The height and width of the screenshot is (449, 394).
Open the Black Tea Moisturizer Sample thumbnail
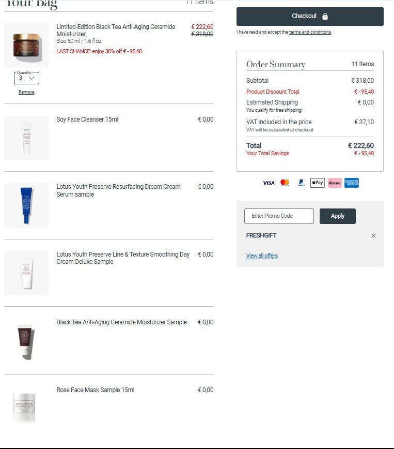(x=26, y=340)
